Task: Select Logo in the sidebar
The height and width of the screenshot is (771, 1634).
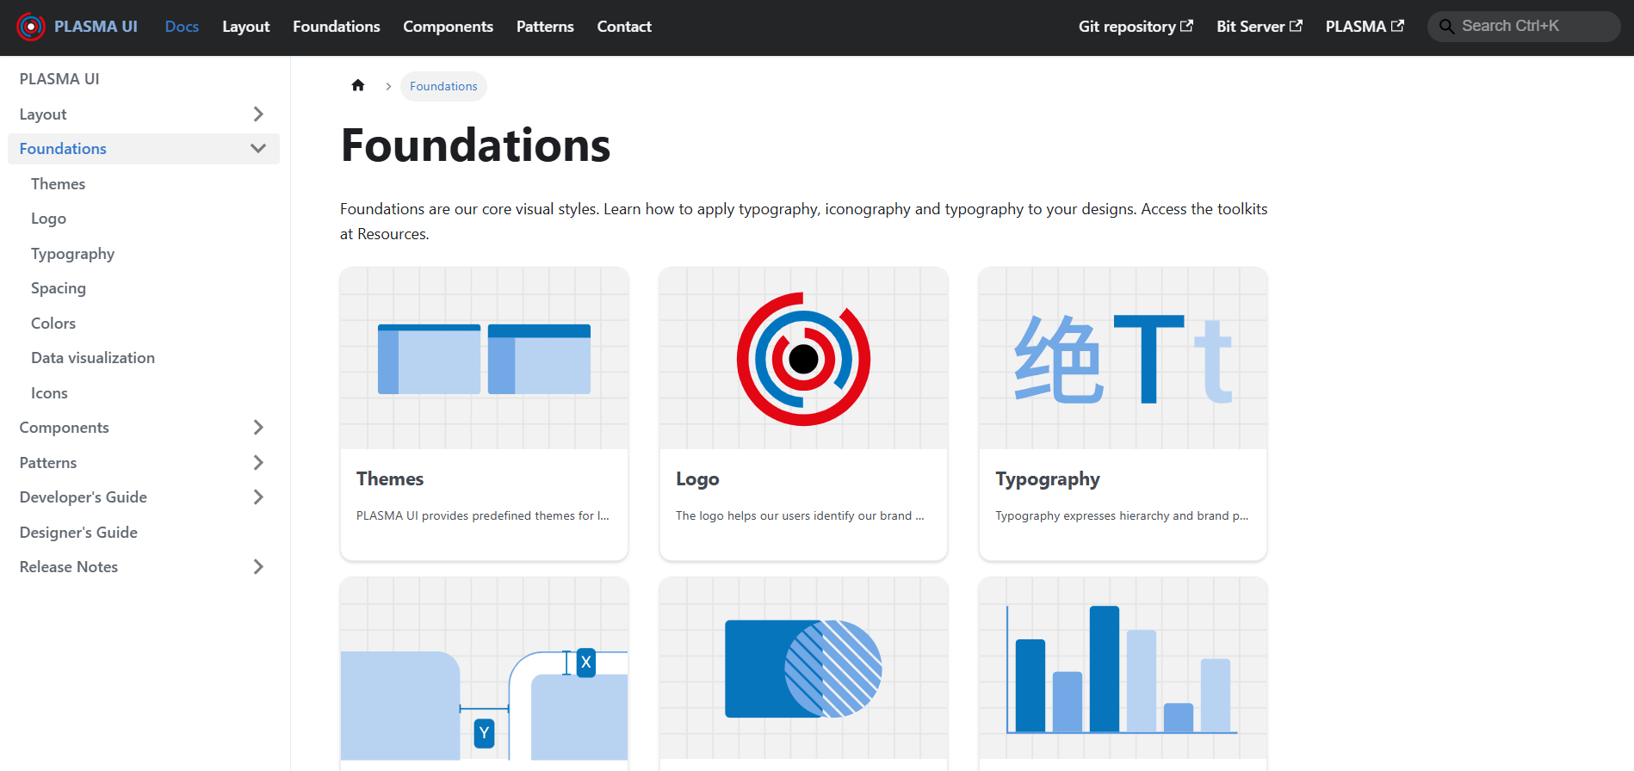Action: 48,219
